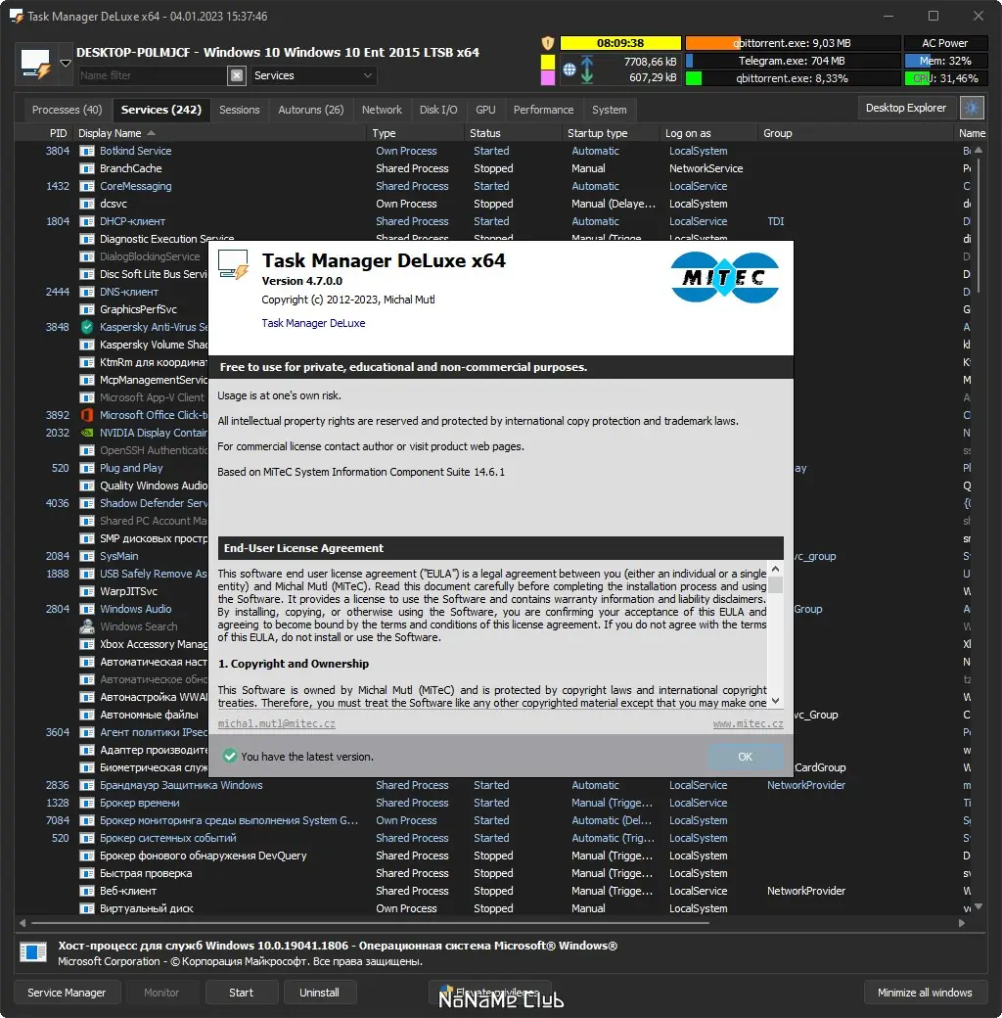Screen dimensions: 1002x1018
Task: Click the shield privilege status icon
Action: (x=548, y=43)
